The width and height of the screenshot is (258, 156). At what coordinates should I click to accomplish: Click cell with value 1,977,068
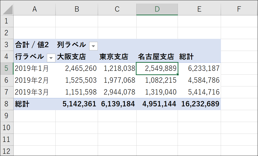[117, 80]
